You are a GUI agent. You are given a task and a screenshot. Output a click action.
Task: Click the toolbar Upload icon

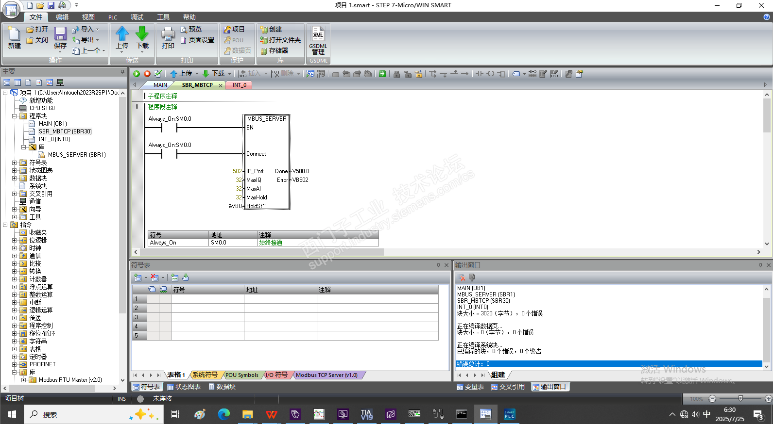[173, 74]
